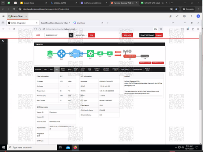The height and width of the screenshot is (152, 203).
Task: Select the ONT tab
Action: 45,69
